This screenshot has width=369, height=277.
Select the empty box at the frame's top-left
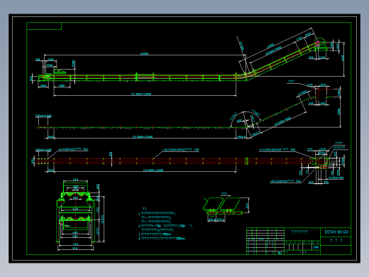click(x=44, y=26)
